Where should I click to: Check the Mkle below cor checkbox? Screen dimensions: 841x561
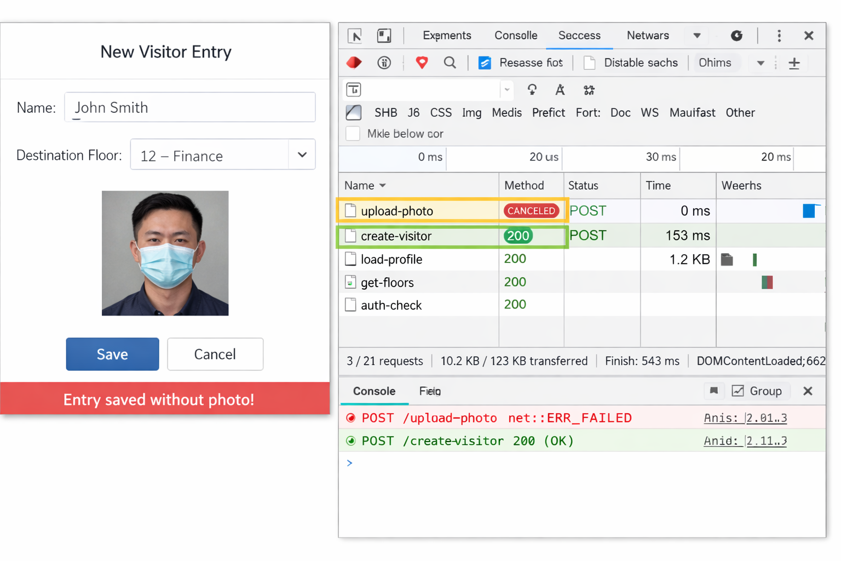click(x=353, y=134)
